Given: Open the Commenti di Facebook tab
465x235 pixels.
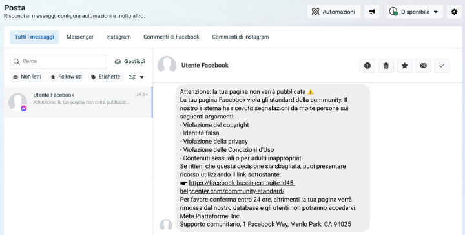Looking at the screenshot, I should [171, 37].
